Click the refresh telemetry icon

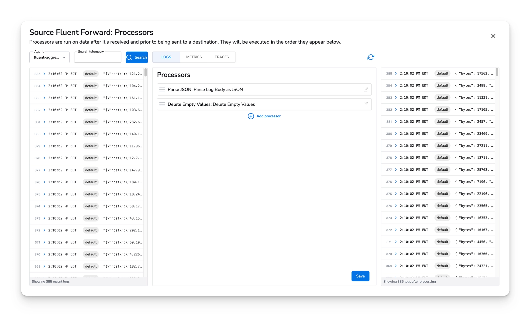pyautogui.click(x=371, y=57)
